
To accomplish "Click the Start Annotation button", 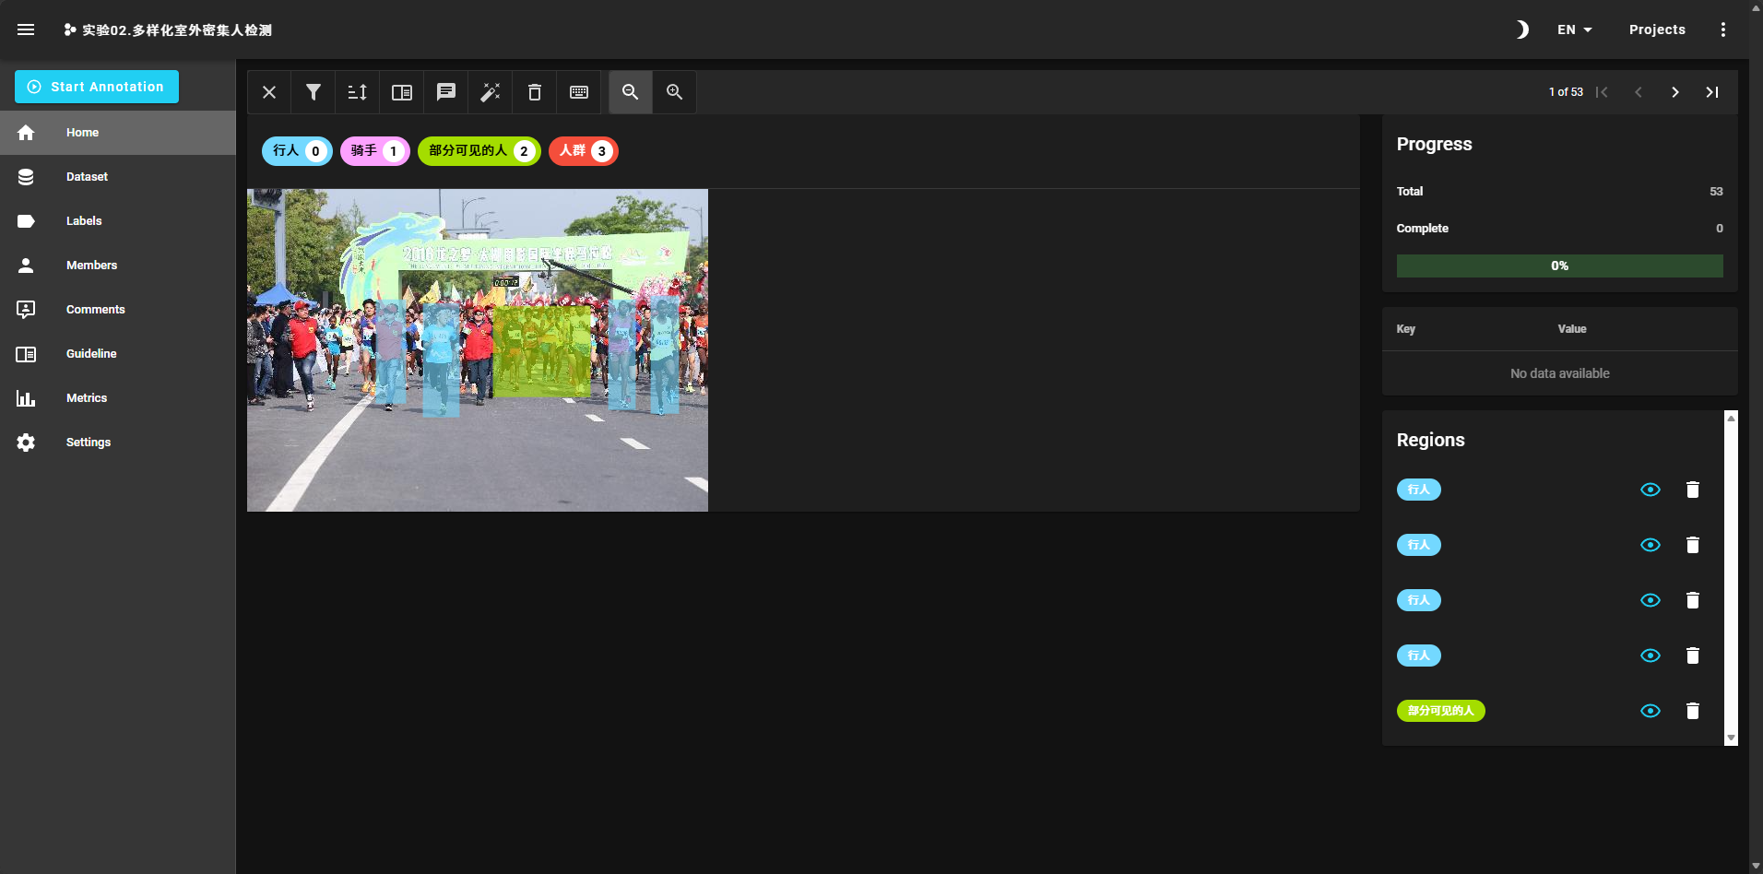I will [x=97, y=87].
